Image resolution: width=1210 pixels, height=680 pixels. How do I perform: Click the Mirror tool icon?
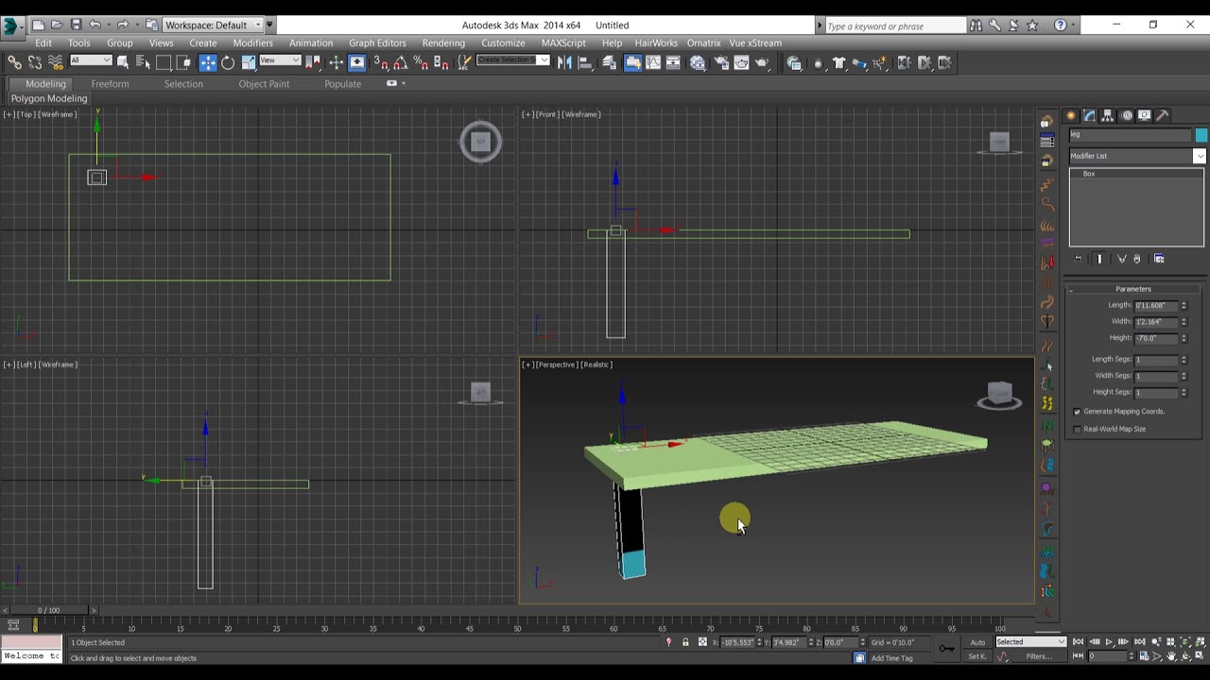pyautogui.click(x=564, y=63)
